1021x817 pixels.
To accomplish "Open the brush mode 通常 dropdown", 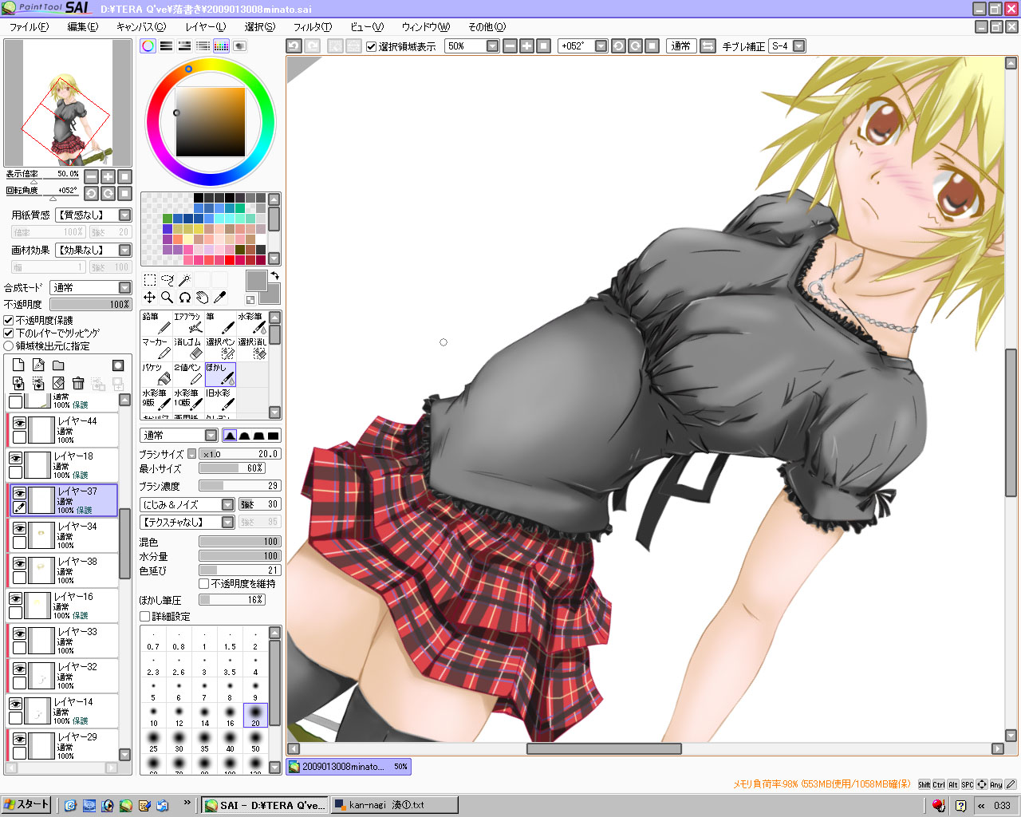I will [179, 436].
